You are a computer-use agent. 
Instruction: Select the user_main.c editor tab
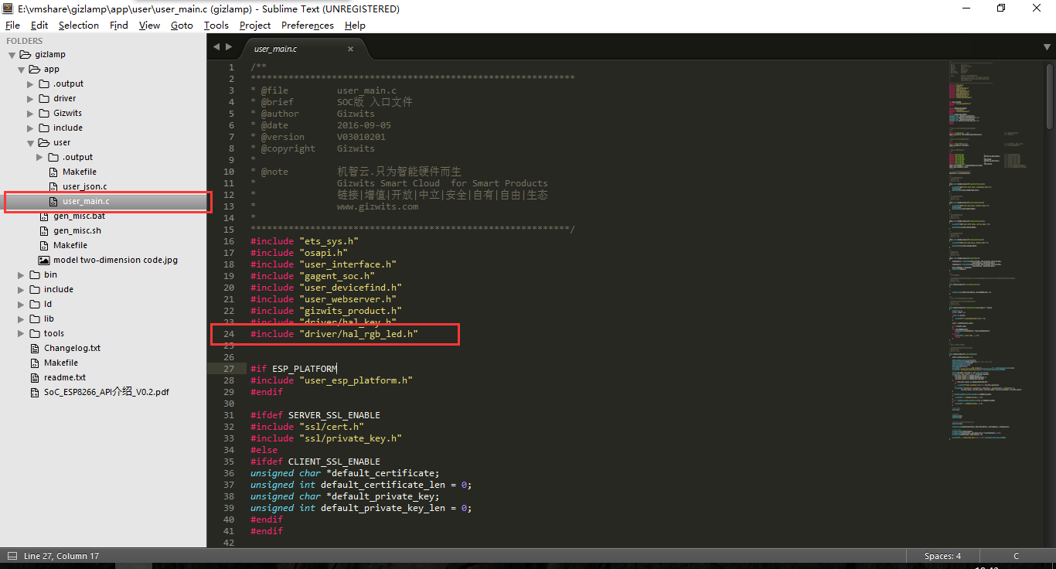pyautogui.click(x=286, y=49)
